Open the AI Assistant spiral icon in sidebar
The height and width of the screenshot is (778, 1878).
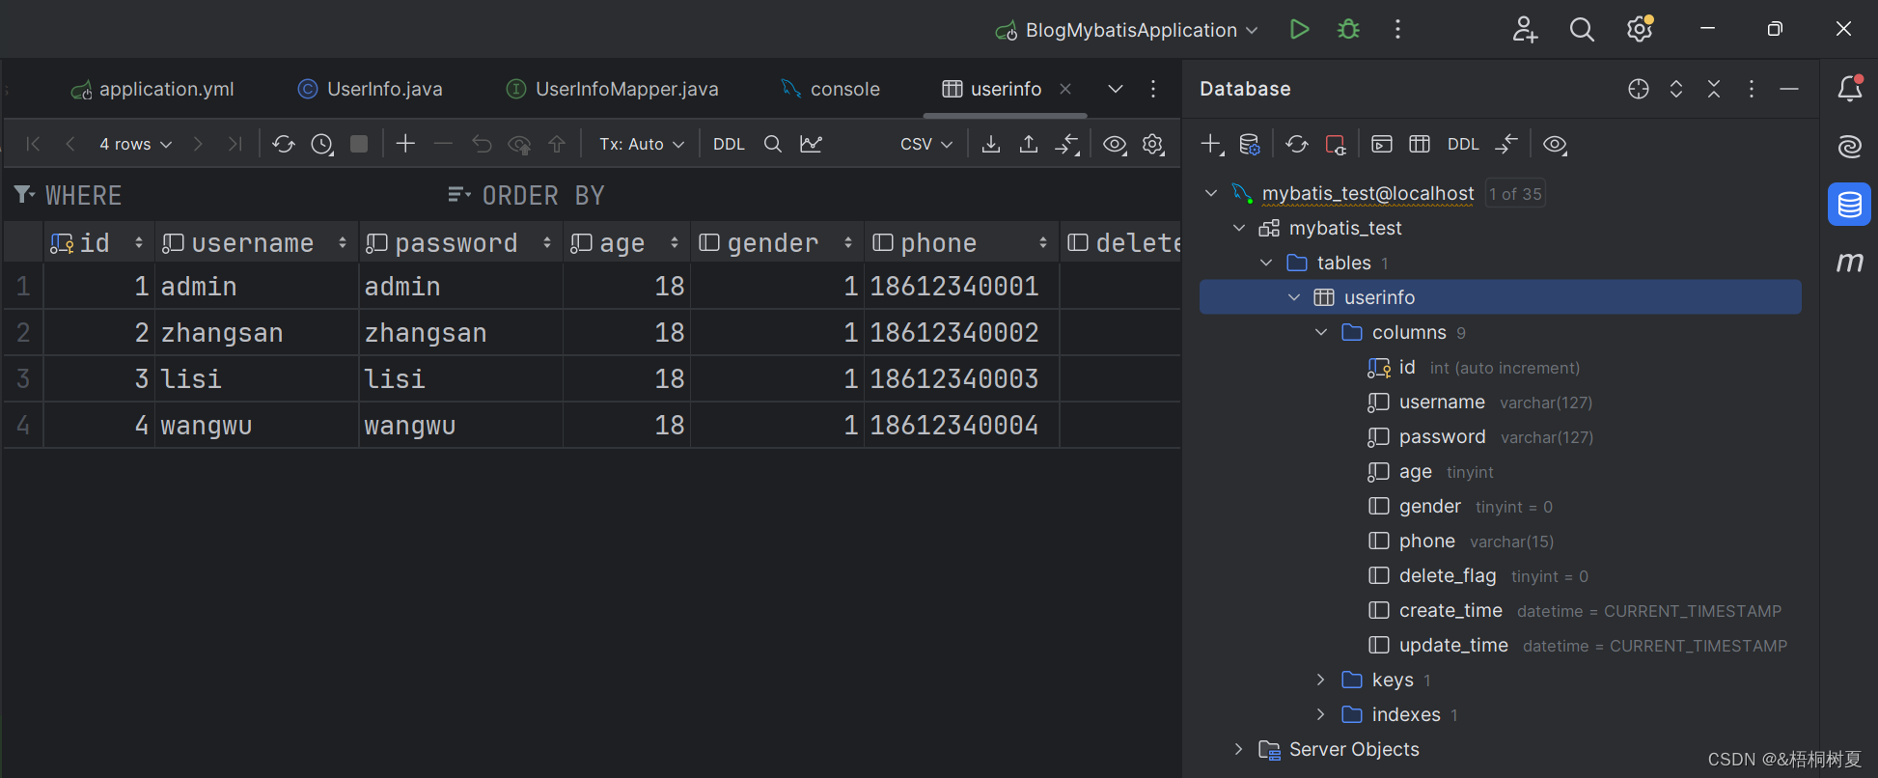[x=1850, y=147]
